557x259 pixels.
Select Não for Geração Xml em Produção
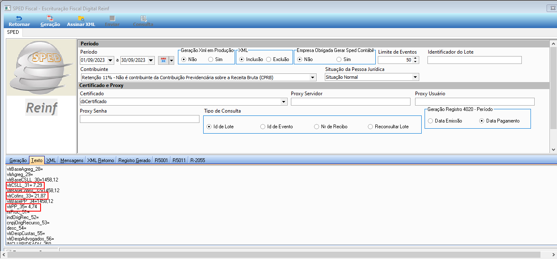tap(184, 59)
